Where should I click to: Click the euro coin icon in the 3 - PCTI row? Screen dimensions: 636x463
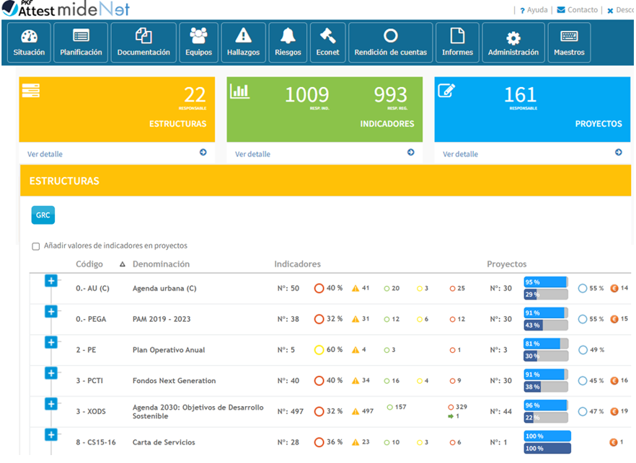(614, 381)
